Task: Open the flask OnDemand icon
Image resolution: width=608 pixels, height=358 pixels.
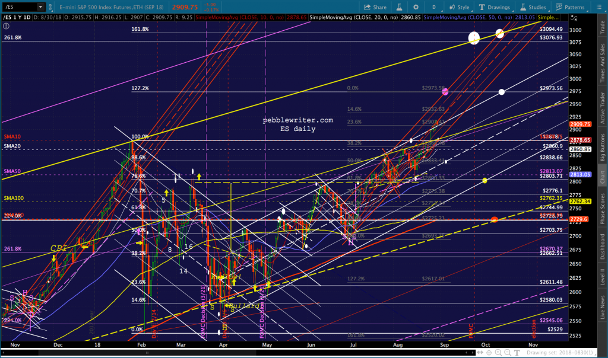Action: [x=399, y=7]
